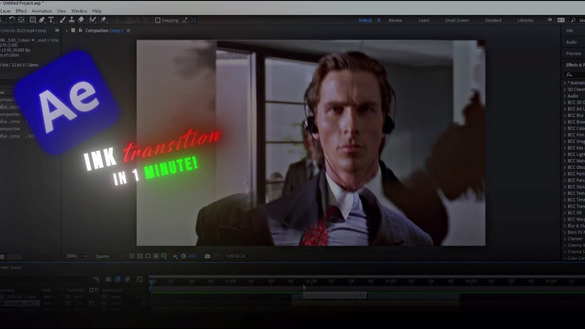The image size is (585, 329).
Task: Select the Eraser tool
Action: click(81, 20)
